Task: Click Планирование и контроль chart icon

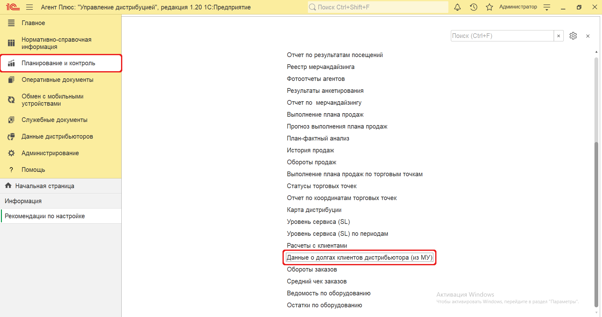Action: [11, 63]
